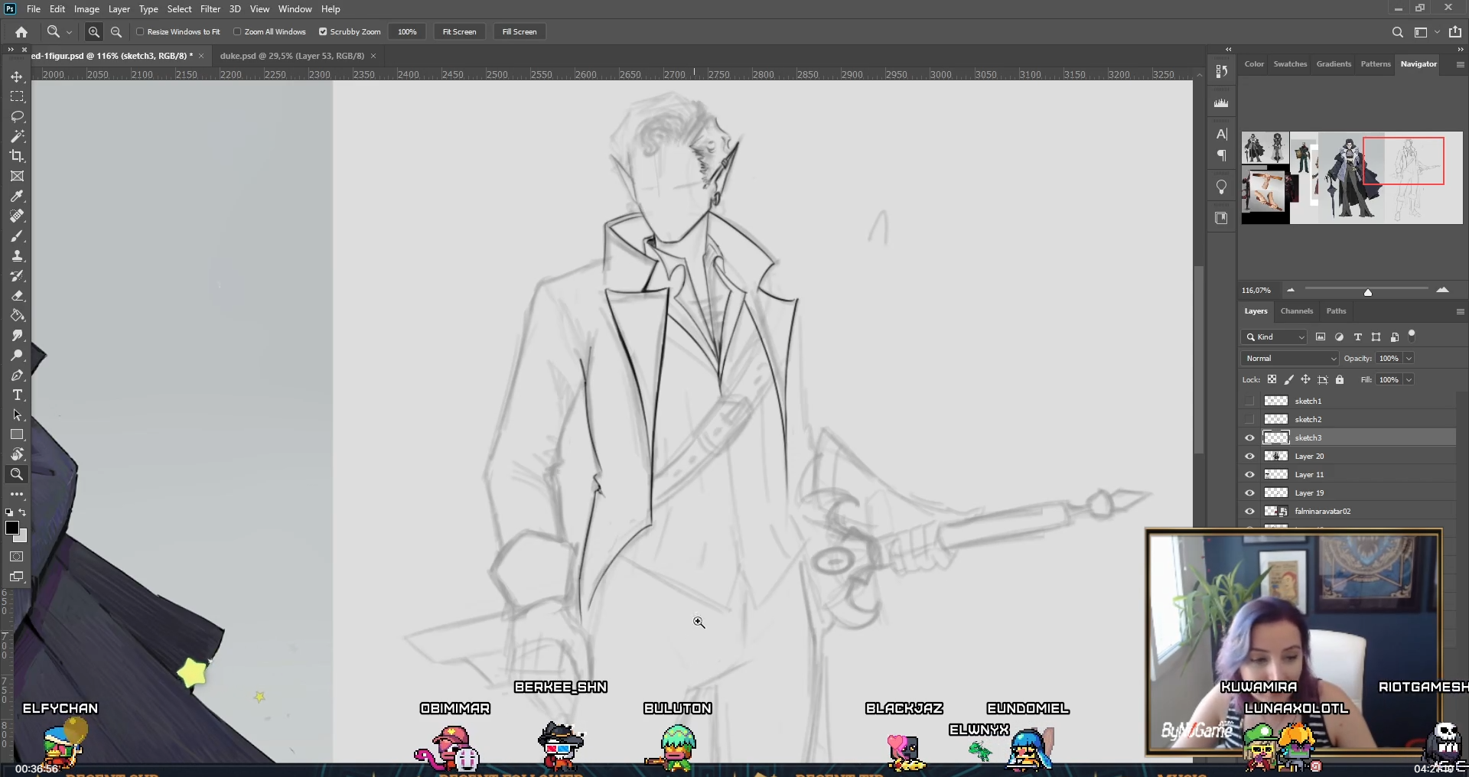Select the Magic Wand tool
The height and width of the screenshot is (777, 1469).
pos(17,136)
